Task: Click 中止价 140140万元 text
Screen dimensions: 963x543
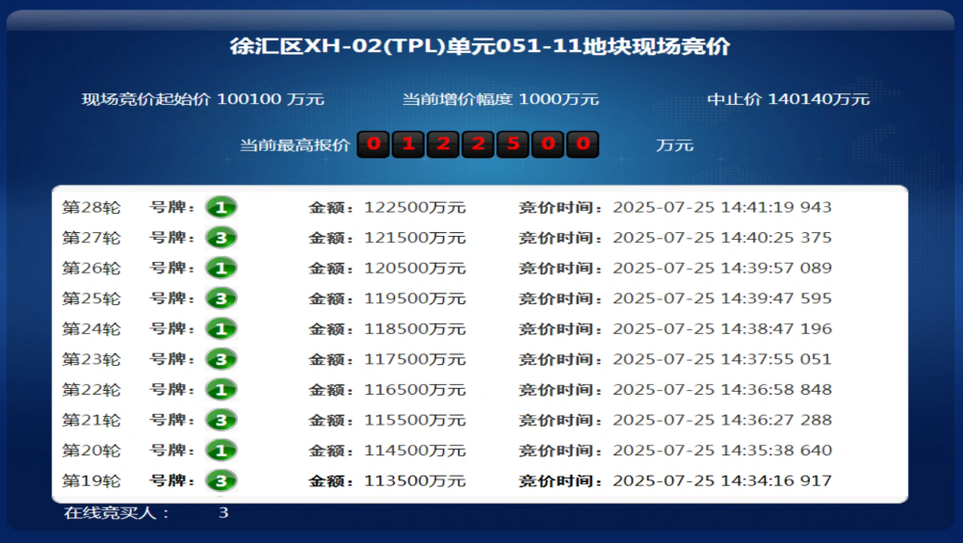Action: pos(788,99)
